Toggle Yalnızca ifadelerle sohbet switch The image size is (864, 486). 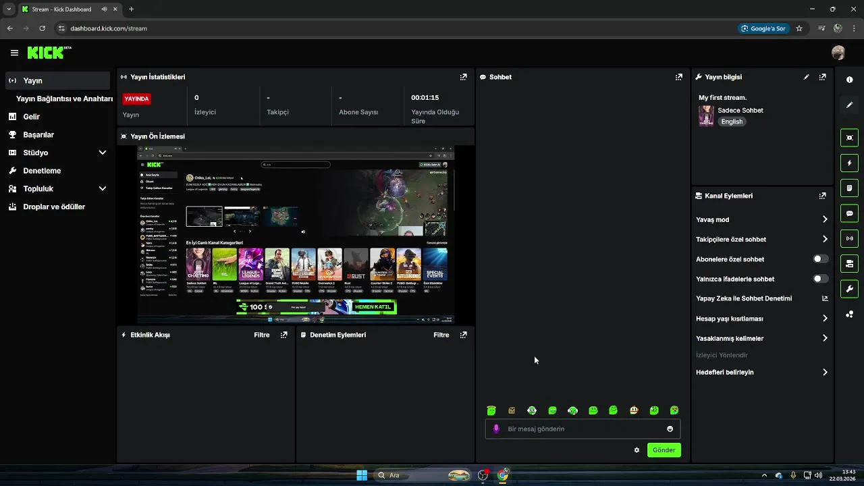pyautogui.click(x=820, y=279)
